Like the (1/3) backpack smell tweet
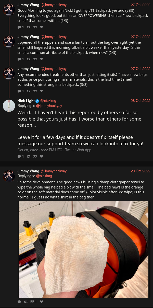 point(42,27)
